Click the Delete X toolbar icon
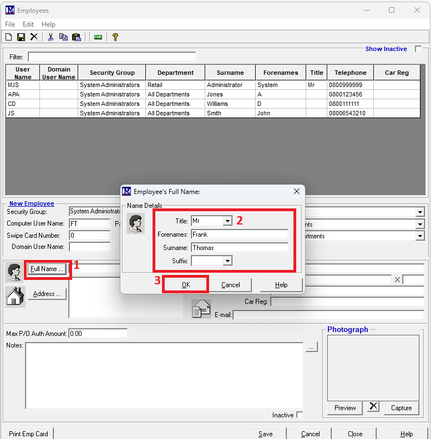 (34, 37)
